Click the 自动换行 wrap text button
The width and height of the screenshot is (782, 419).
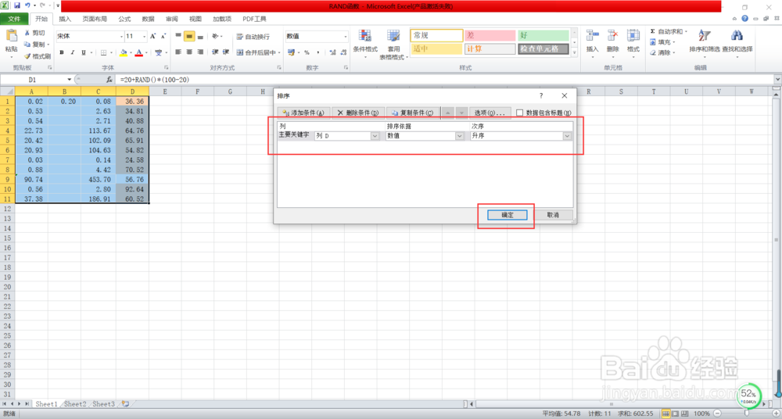(x=253, y=37)
